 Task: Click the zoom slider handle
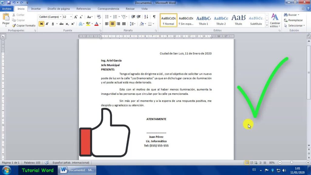[x=292, y=163]
